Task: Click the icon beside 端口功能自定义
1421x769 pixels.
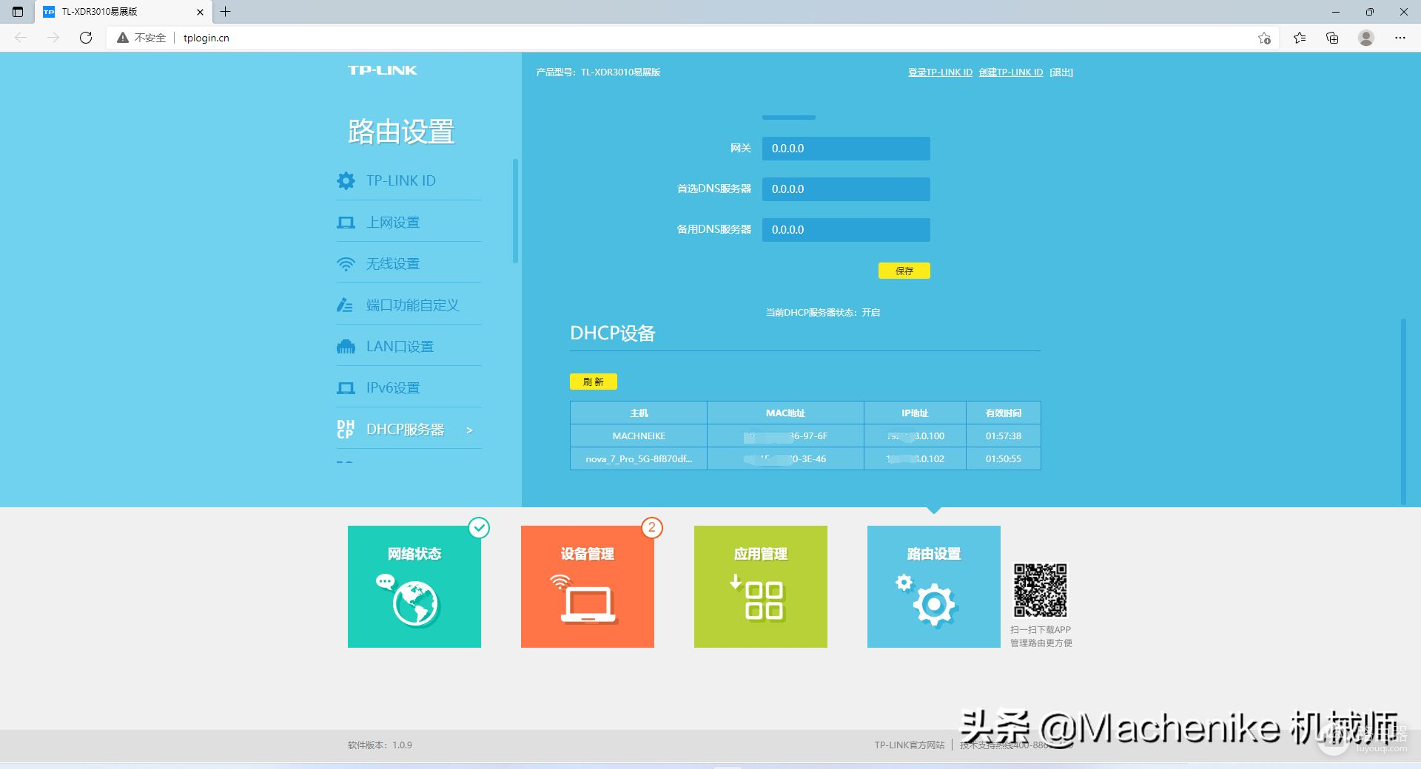Action: (x=345, y=305)
